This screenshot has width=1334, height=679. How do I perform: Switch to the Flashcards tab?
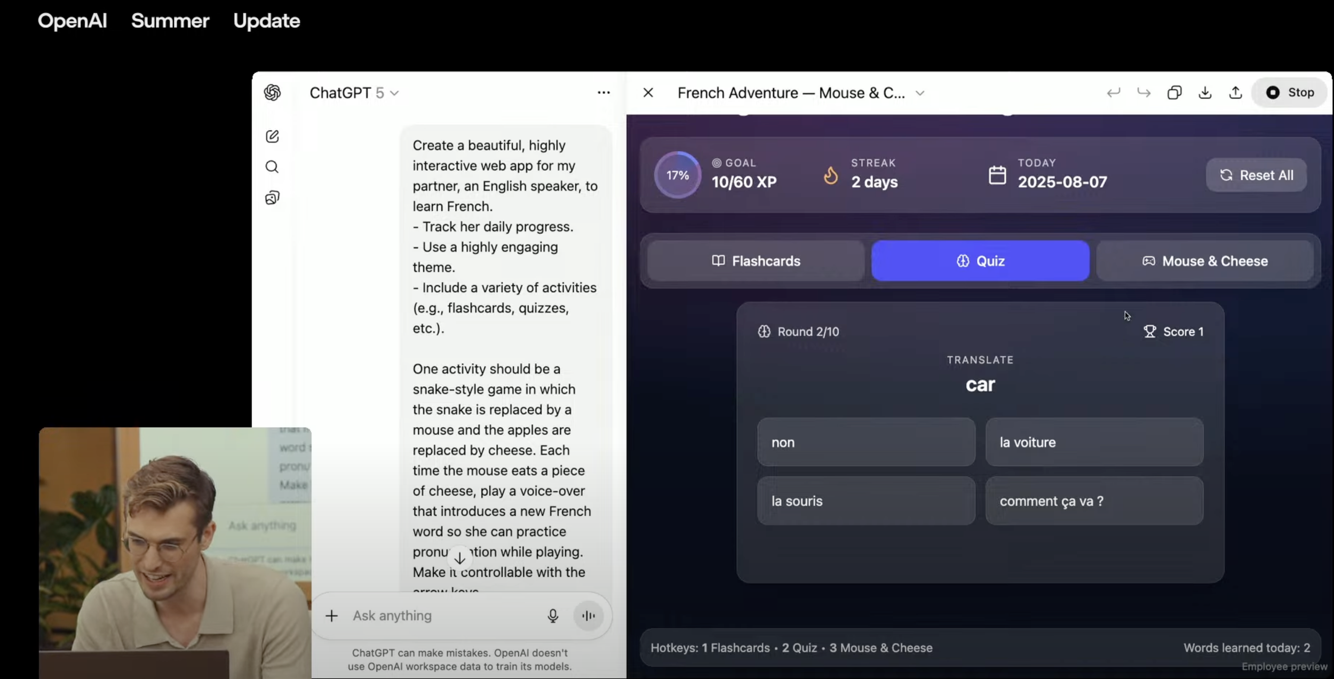(x=756, y=261)
